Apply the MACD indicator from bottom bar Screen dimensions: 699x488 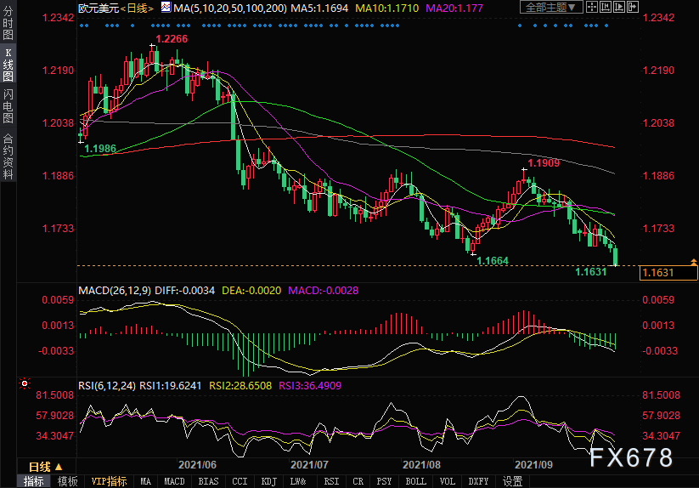click(174, 481)
